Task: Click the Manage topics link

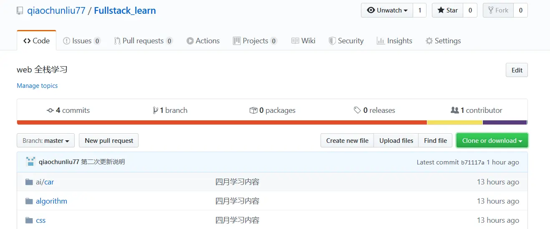Action: pyautogui.click(x=37, y=86)
